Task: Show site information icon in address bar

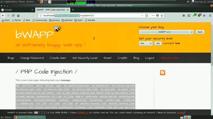Action: click(41, 16)
